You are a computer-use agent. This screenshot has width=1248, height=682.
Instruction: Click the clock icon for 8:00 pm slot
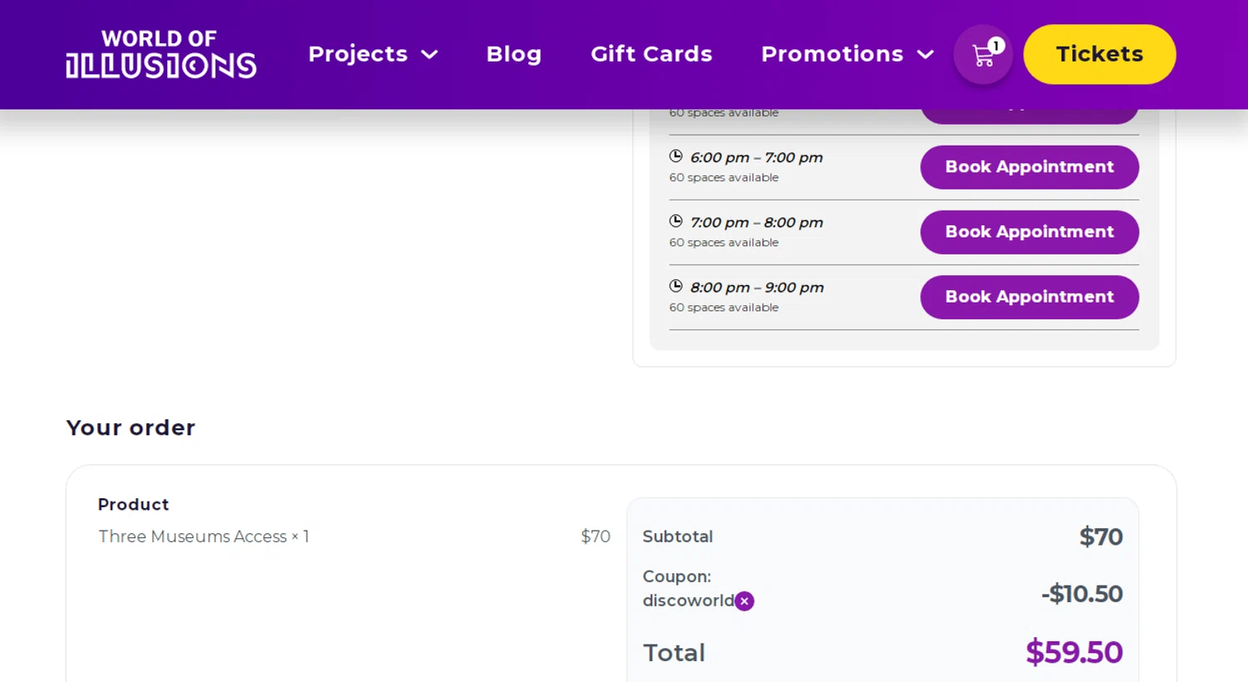tap(676, 286)
